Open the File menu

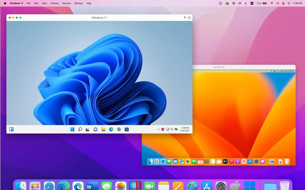[28, 3]
